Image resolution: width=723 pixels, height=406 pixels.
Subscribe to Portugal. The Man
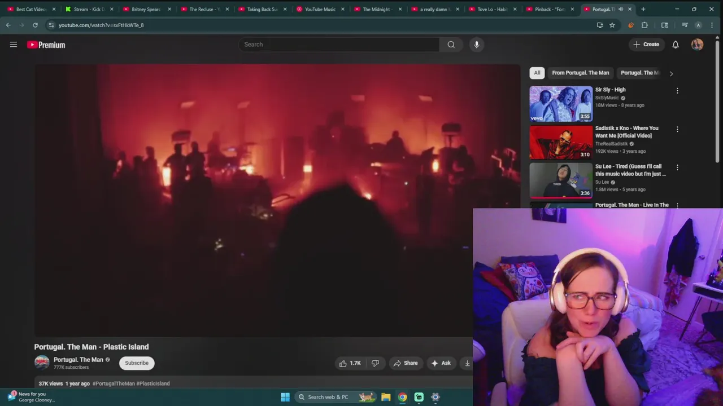[137, 363]
